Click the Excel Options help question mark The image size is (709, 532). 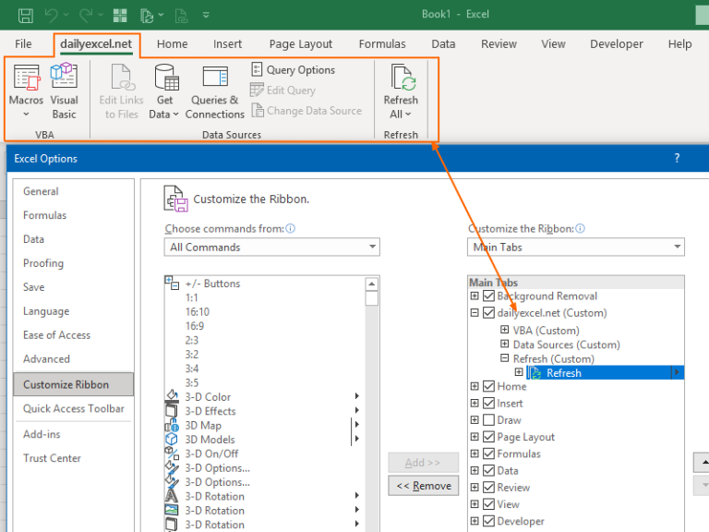tap(677, 158)
